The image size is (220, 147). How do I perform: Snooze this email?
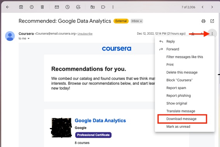tap(68, 7)
